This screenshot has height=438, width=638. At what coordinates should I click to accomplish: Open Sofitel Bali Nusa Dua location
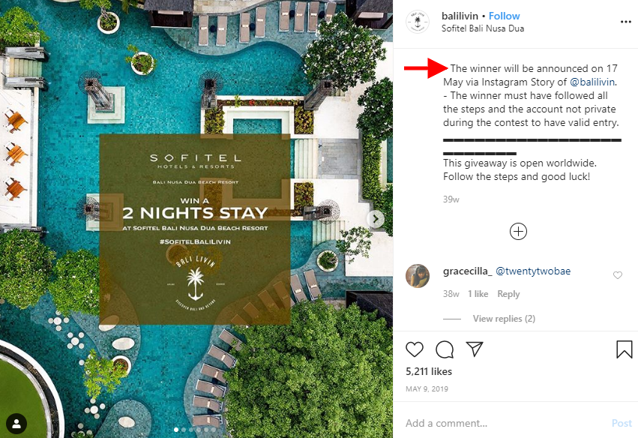coord(483,28)
